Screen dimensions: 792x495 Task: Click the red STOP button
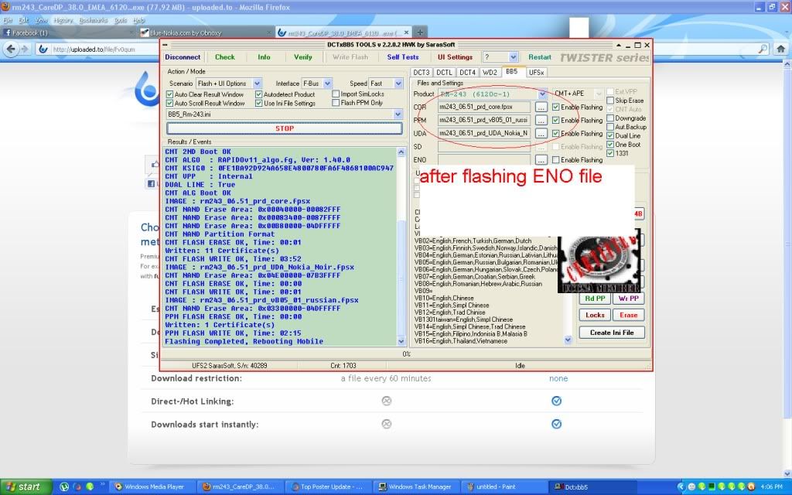click(x=285, y=128)
